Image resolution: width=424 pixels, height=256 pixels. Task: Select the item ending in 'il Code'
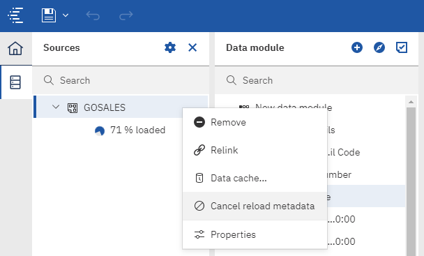point(344,152)
